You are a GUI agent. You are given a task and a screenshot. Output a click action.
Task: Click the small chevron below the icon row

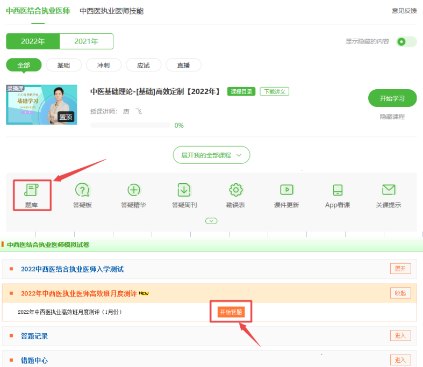coord(211,221)
